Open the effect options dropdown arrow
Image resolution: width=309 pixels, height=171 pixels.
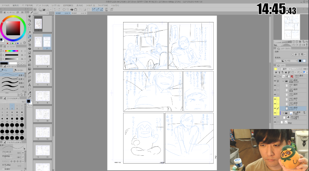click(305, 54)
